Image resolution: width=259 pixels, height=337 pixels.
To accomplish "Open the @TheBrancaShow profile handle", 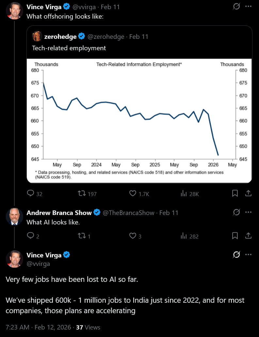I will pyautogui.click(x=128, y=213).
